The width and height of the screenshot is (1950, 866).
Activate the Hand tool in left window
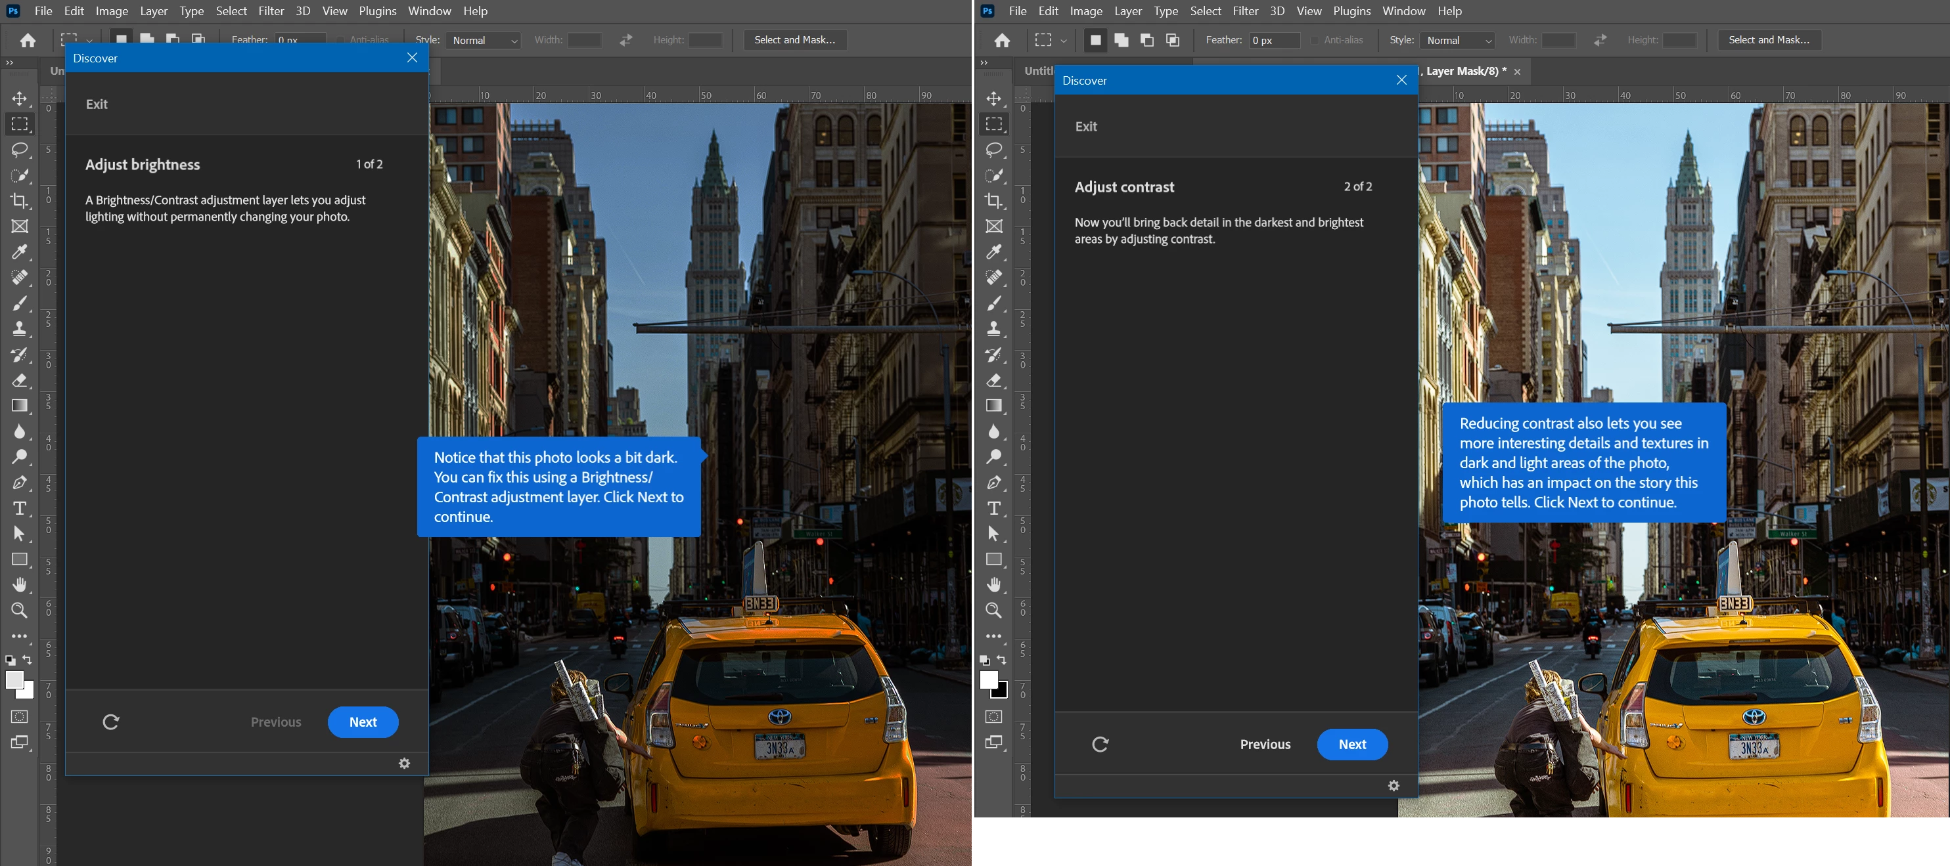click(20, 584)
